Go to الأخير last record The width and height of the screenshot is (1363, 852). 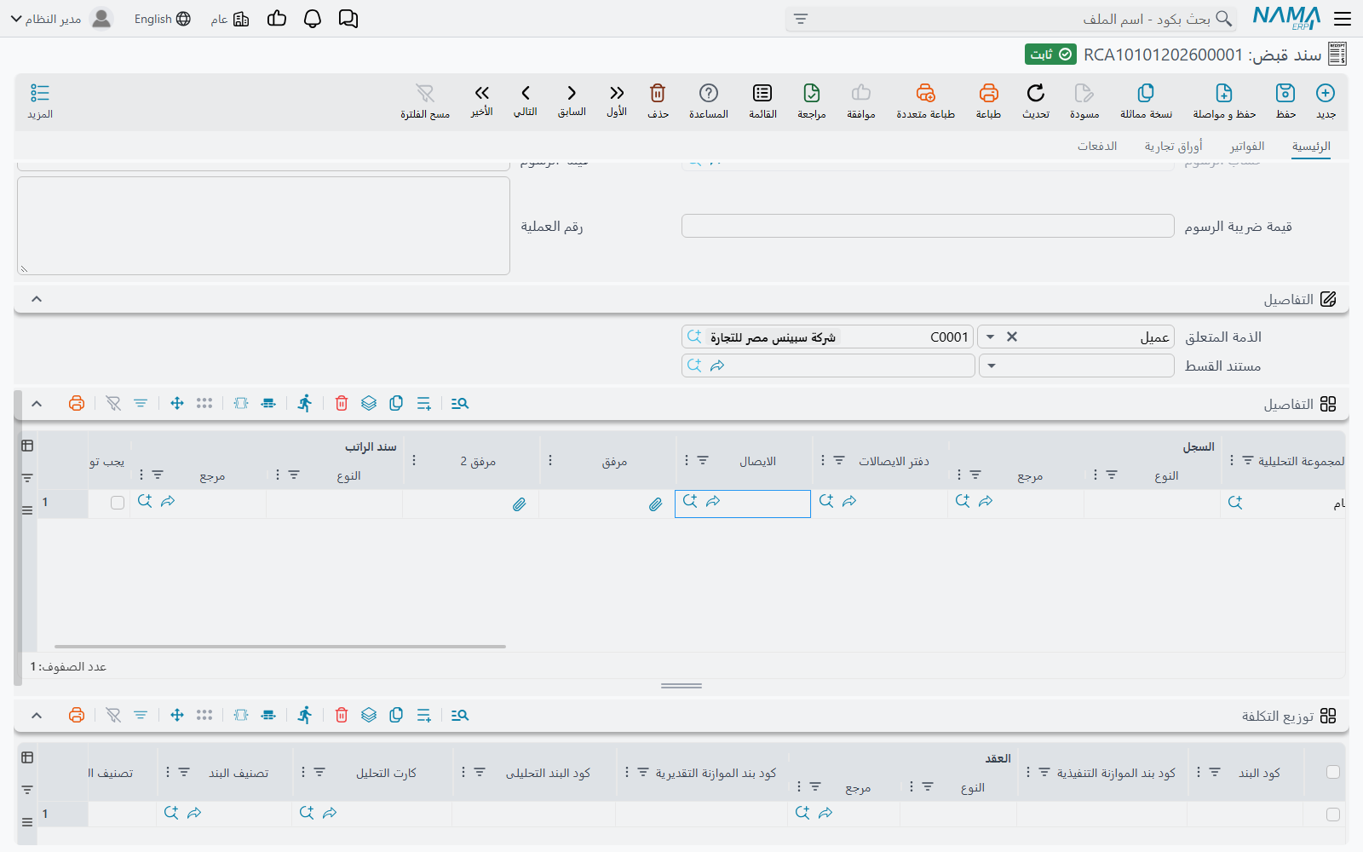tap(482, 93)
